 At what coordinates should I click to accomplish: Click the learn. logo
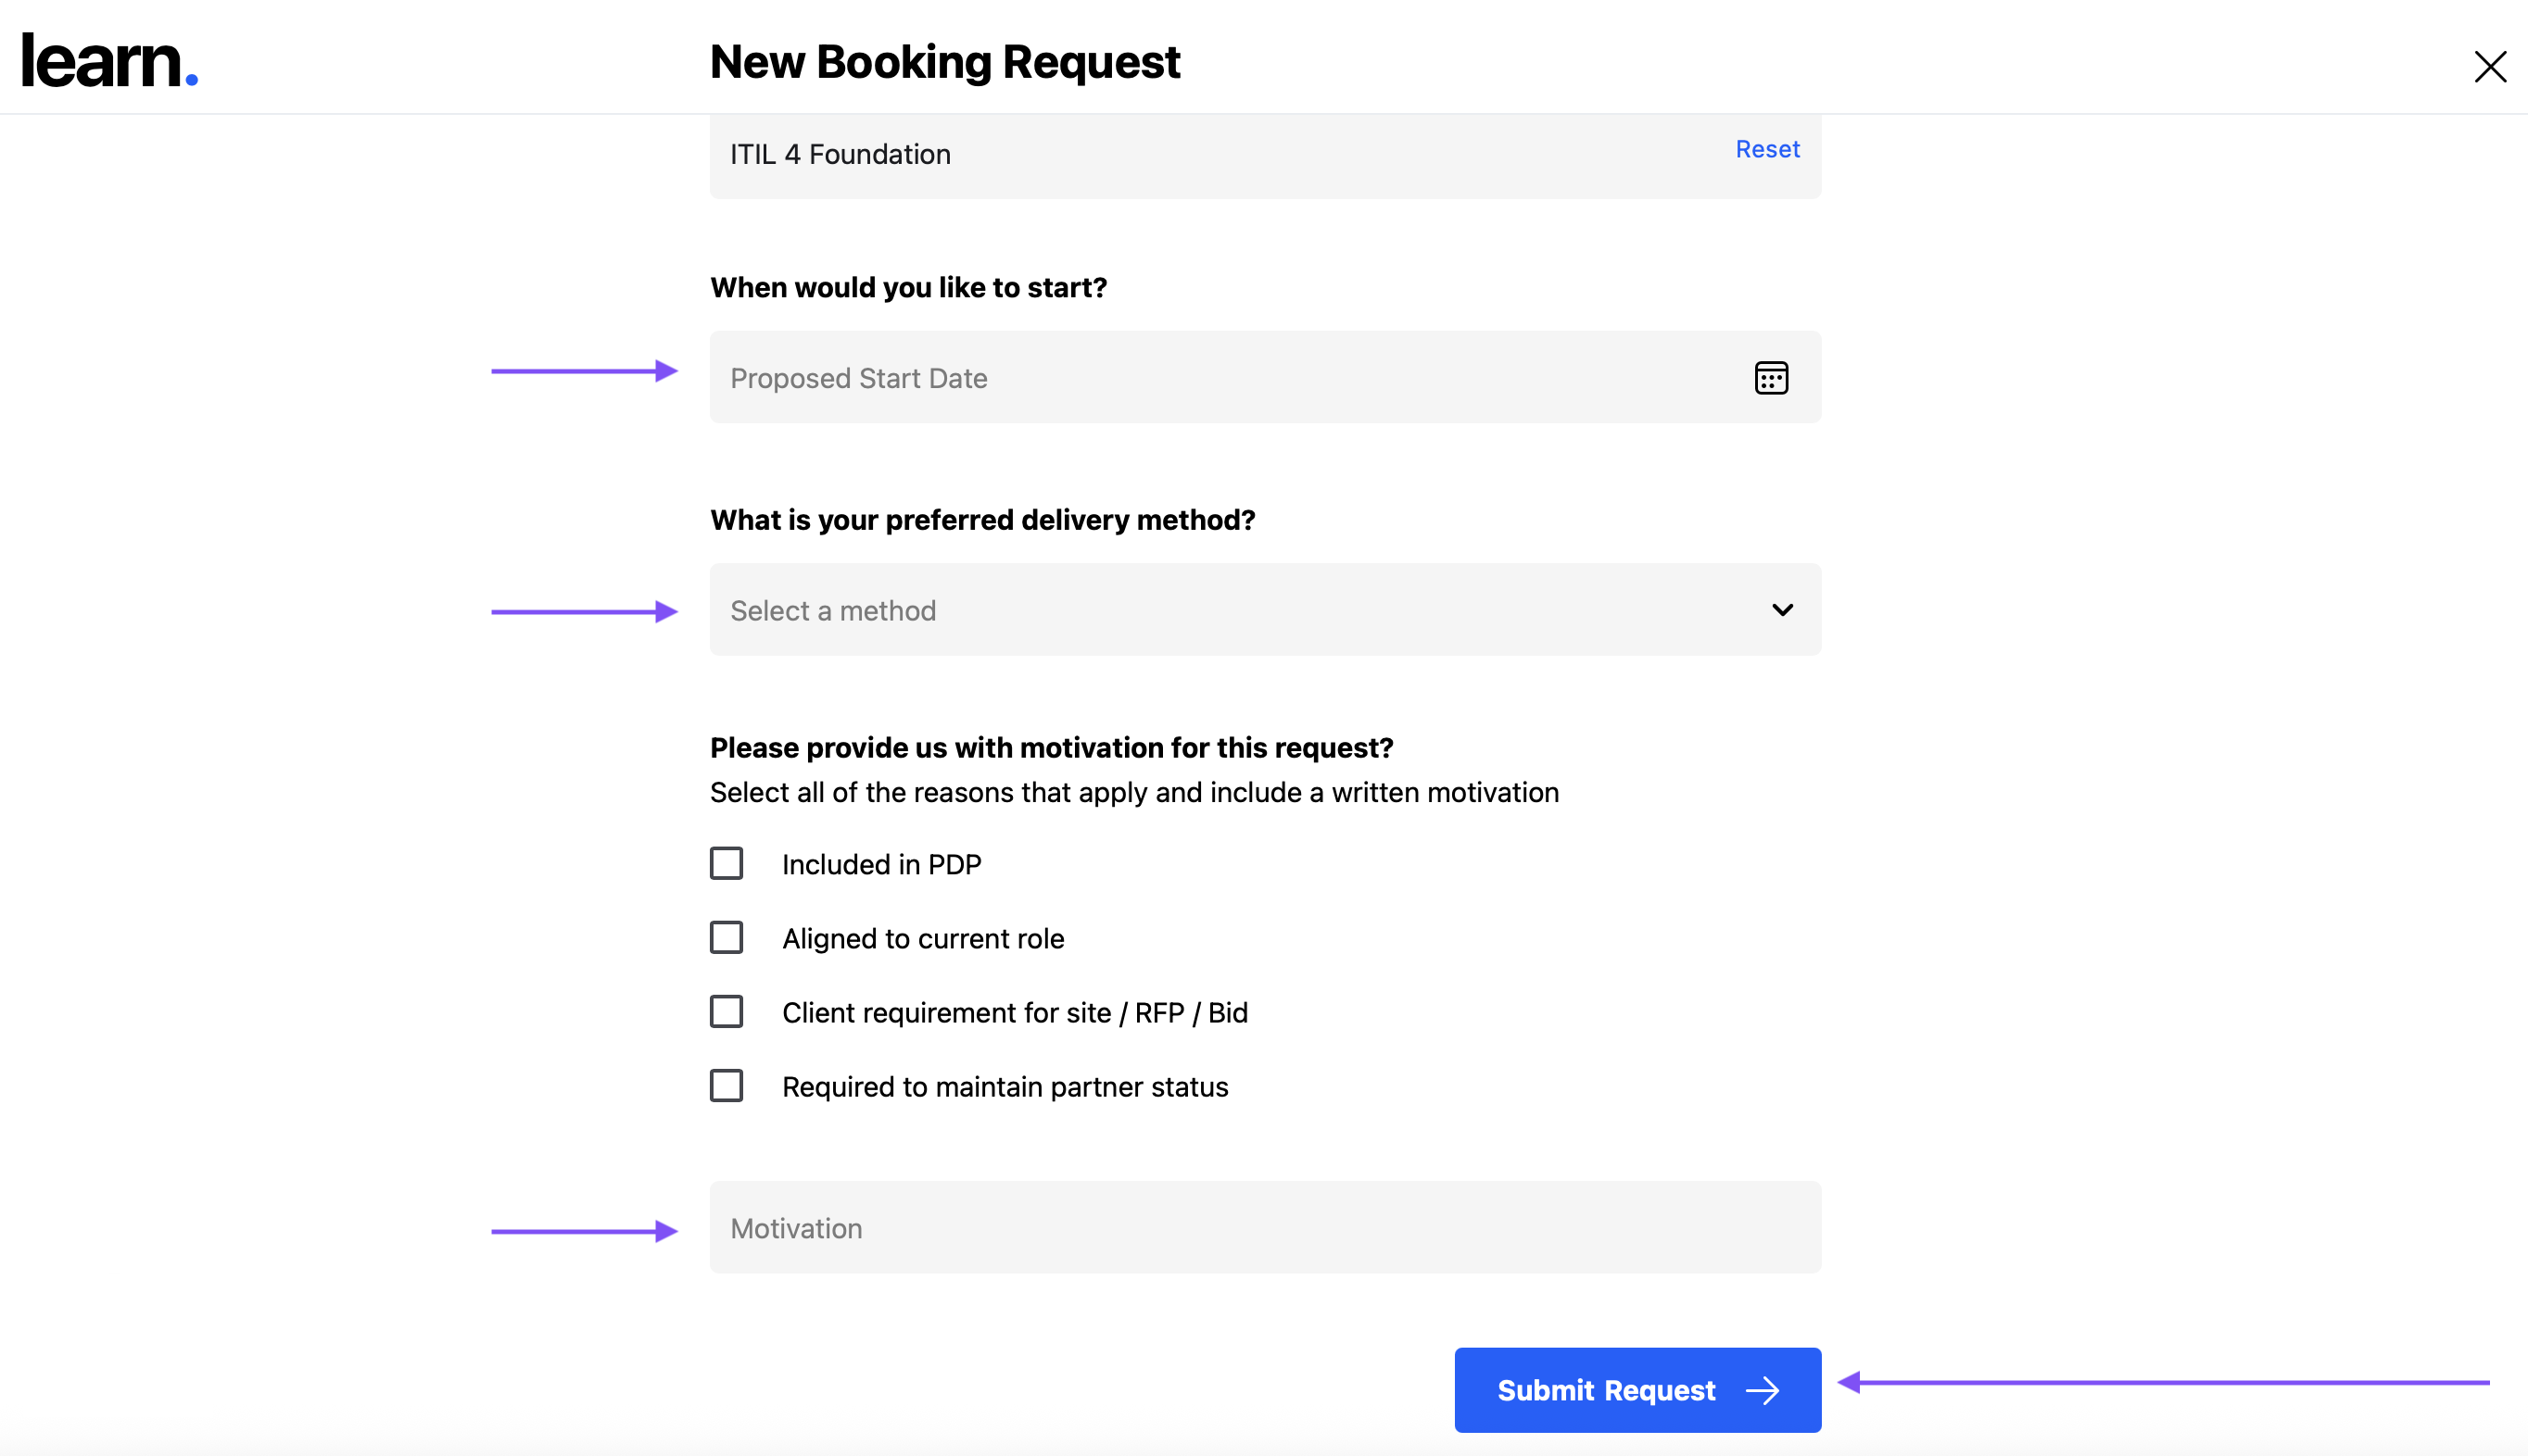tap(110, 61)
